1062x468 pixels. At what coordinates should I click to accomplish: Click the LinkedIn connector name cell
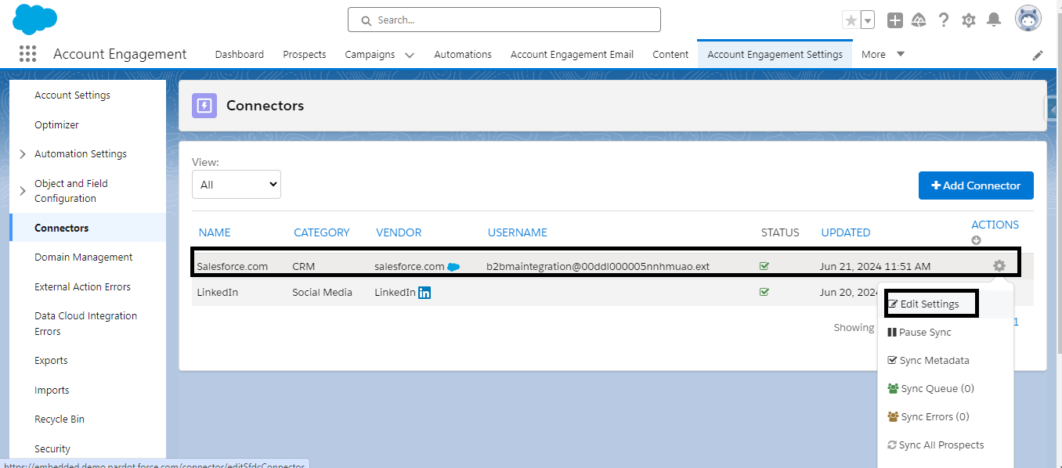point(218,292)
